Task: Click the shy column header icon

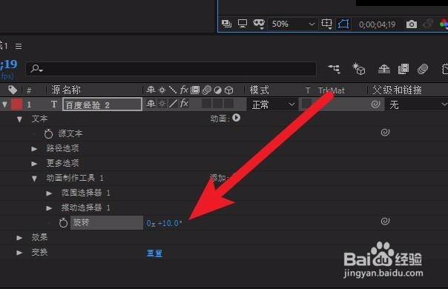Action: click(x=151, y=90)
